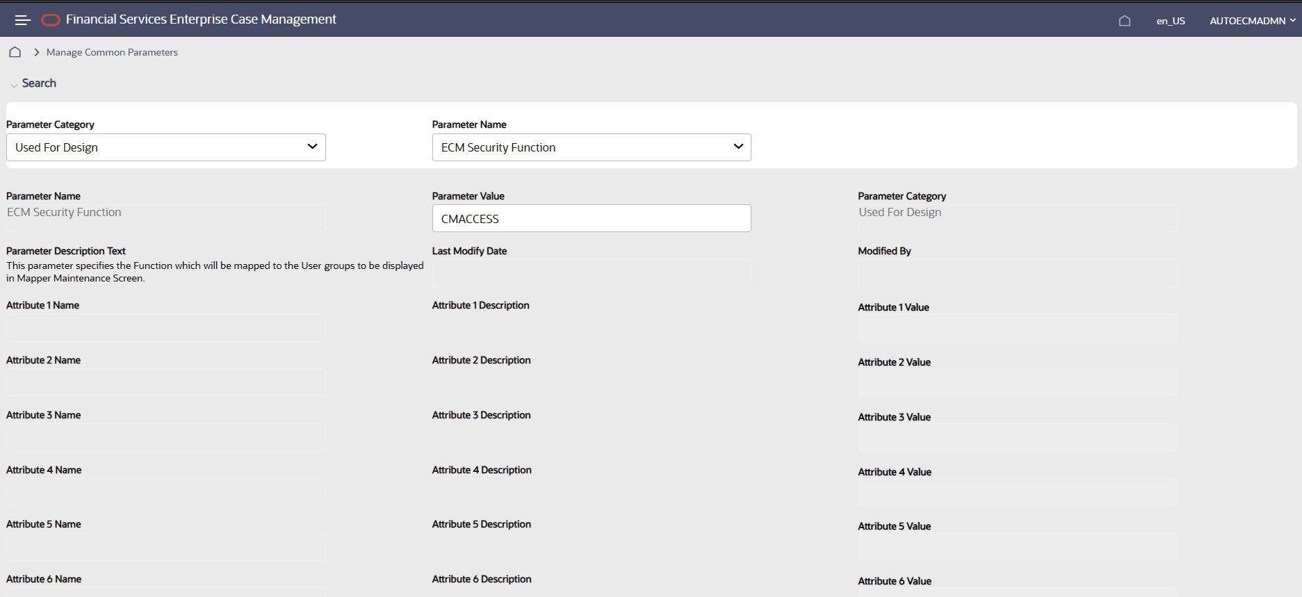
Task: Click the Attribute 1 Name field
Action: [166, 328]
